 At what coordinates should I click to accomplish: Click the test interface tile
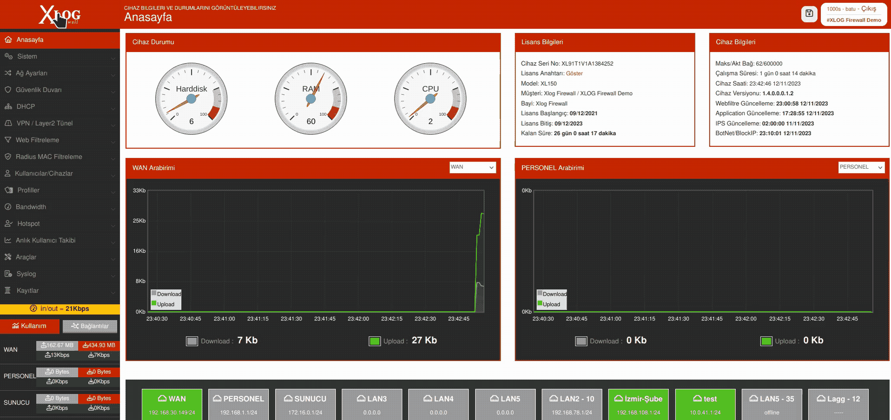click(x=706, y=404)
